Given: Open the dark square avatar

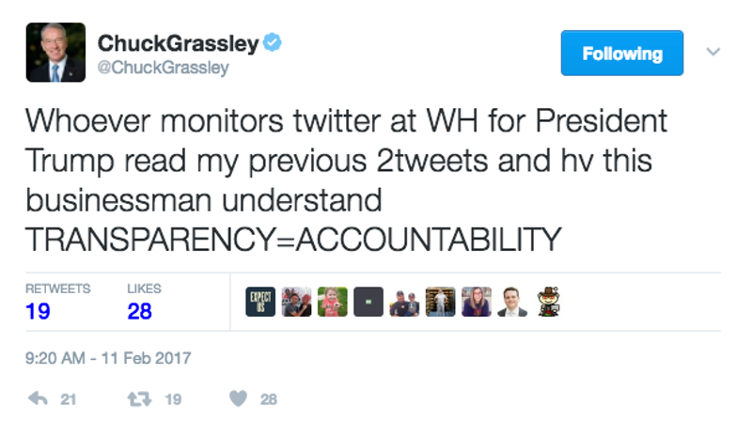Looking at the screenshot, I should click(x=368, y=302).
